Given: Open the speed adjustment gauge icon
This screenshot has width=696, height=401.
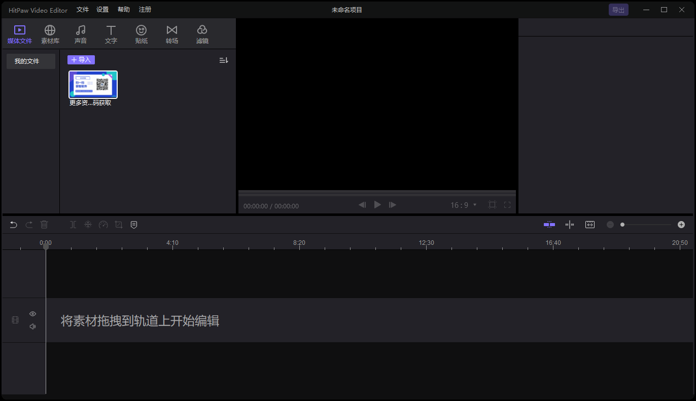Looking at the screenshot, I should (x=103, y=225).
